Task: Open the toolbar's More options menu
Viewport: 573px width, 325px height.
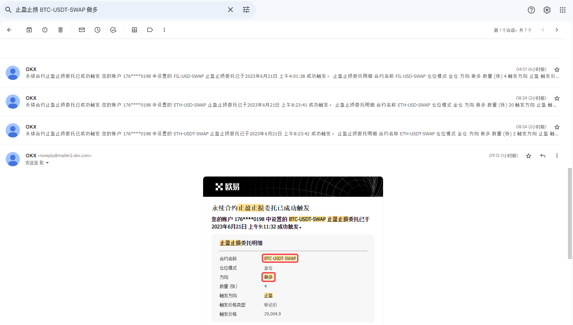Action: (164, 30)
